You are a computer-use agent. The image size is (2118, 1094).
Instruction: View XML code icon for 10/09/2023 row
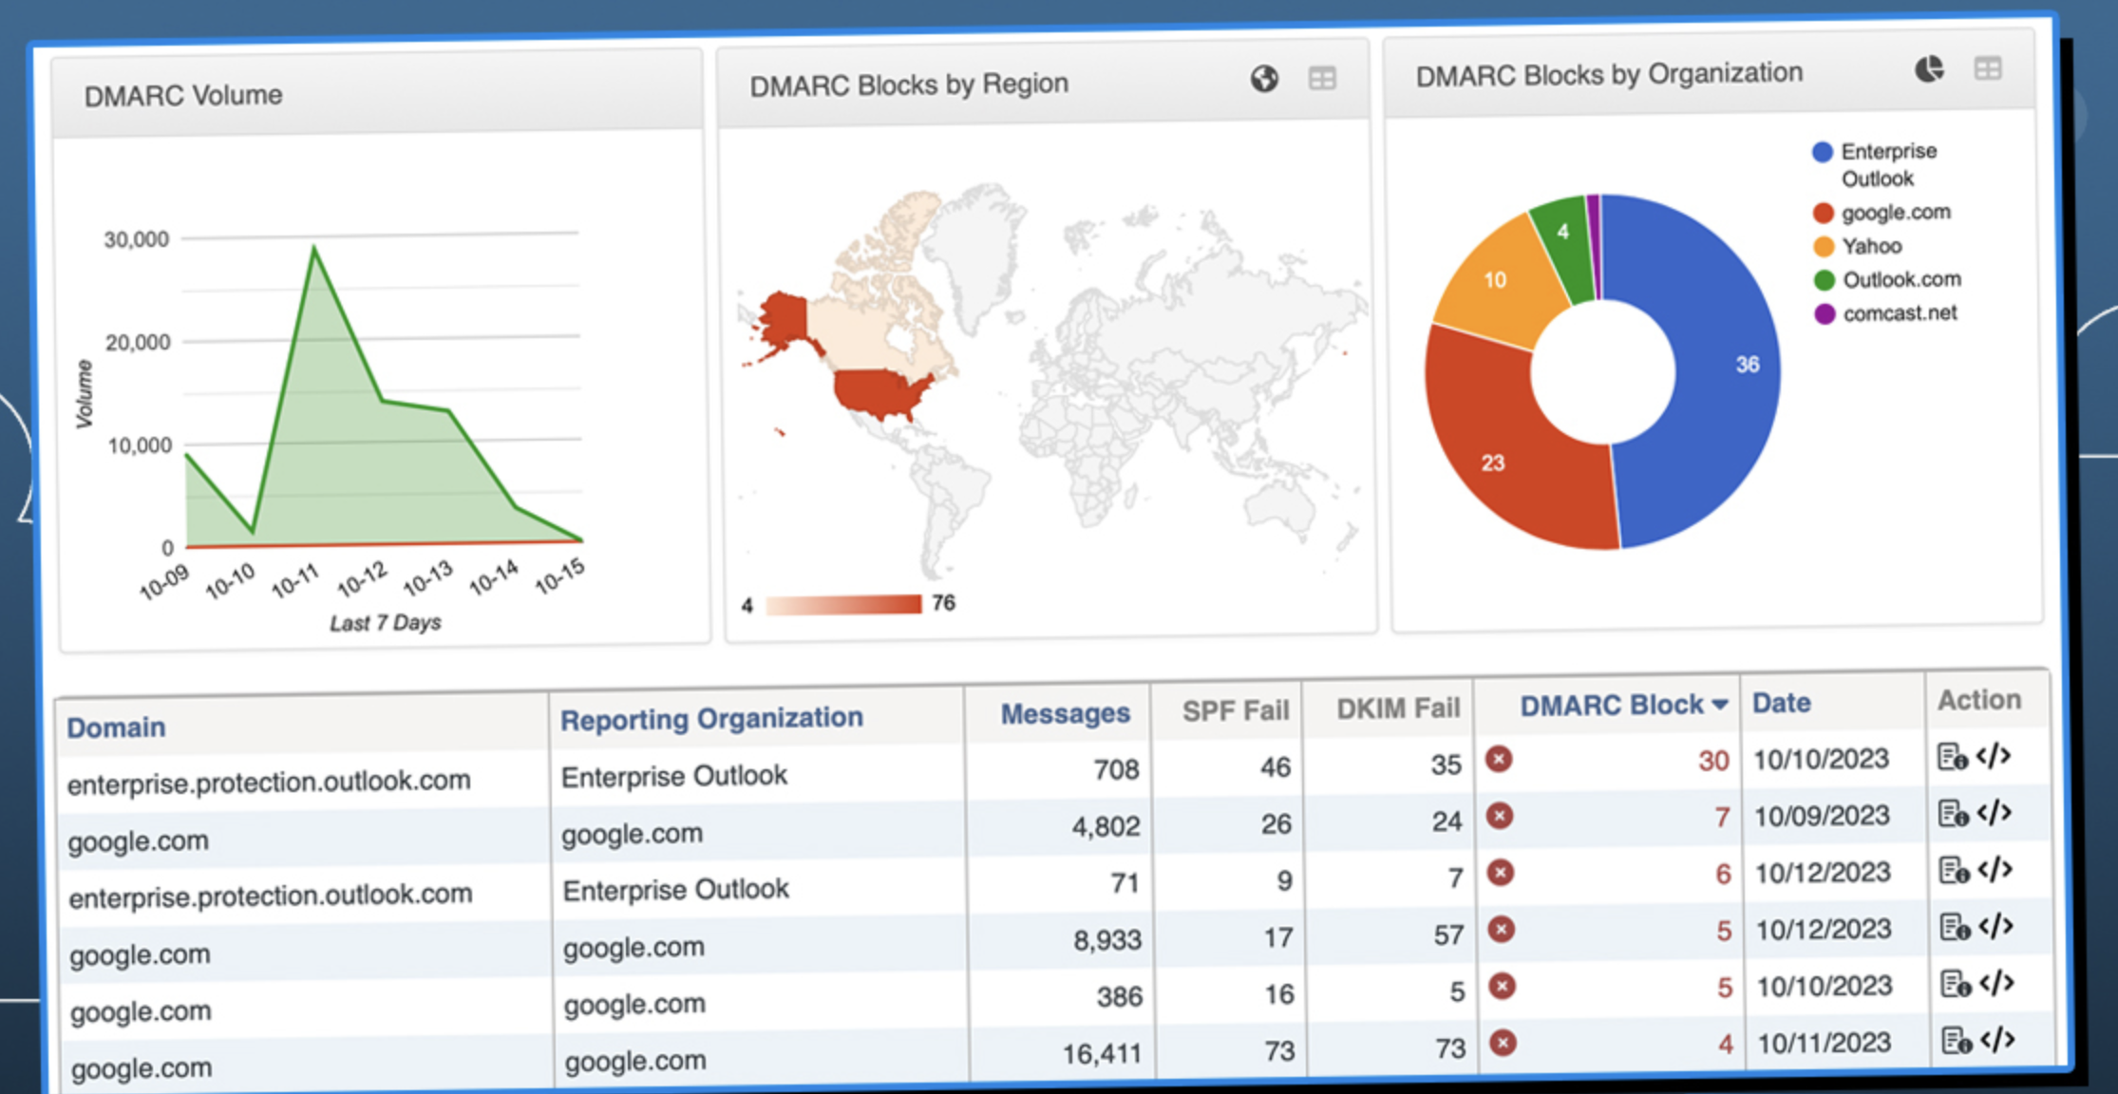(x=1995, y=813)
